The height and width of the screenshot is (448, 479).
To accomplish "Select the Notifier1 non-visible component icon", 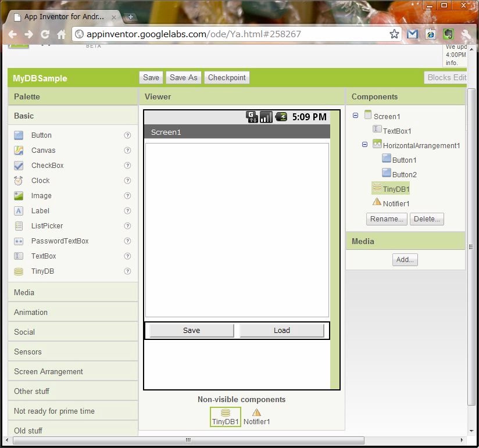I will (x=256, y=413).
